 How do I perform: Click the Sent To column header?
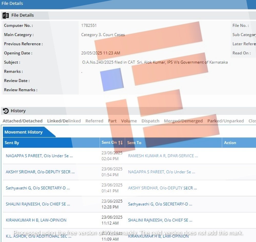click(134, 143)
